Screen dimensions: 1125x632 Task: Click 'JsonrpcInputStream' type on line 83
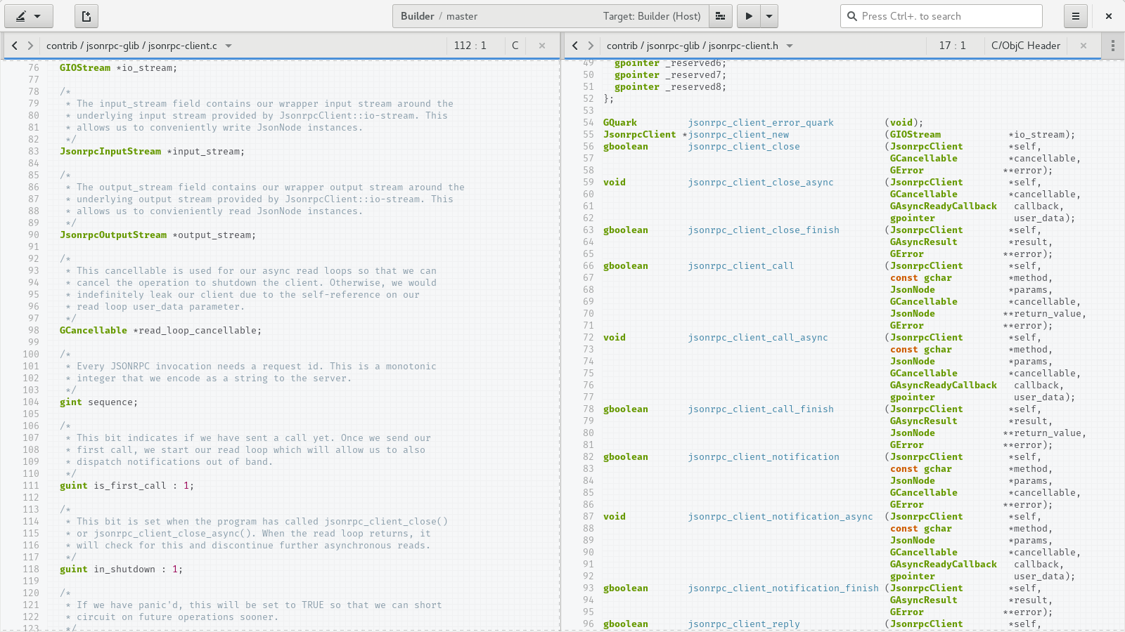tap(110, 151)
